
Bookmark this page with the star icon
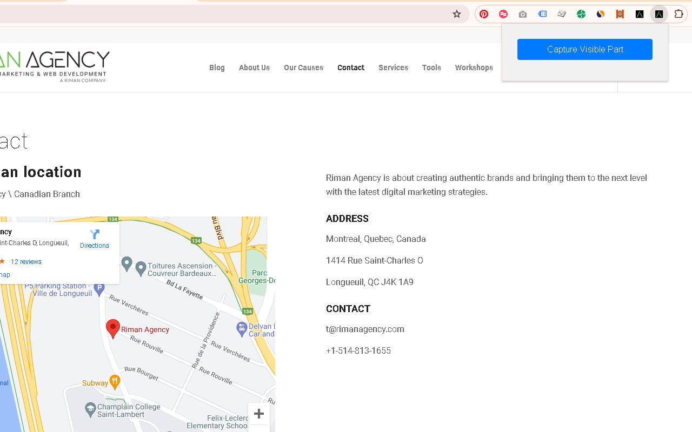[457, 14]
